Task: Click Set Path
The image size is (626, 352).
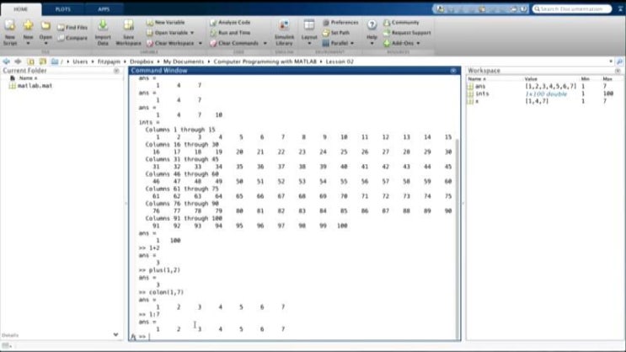Action: (x=336, y=33)
